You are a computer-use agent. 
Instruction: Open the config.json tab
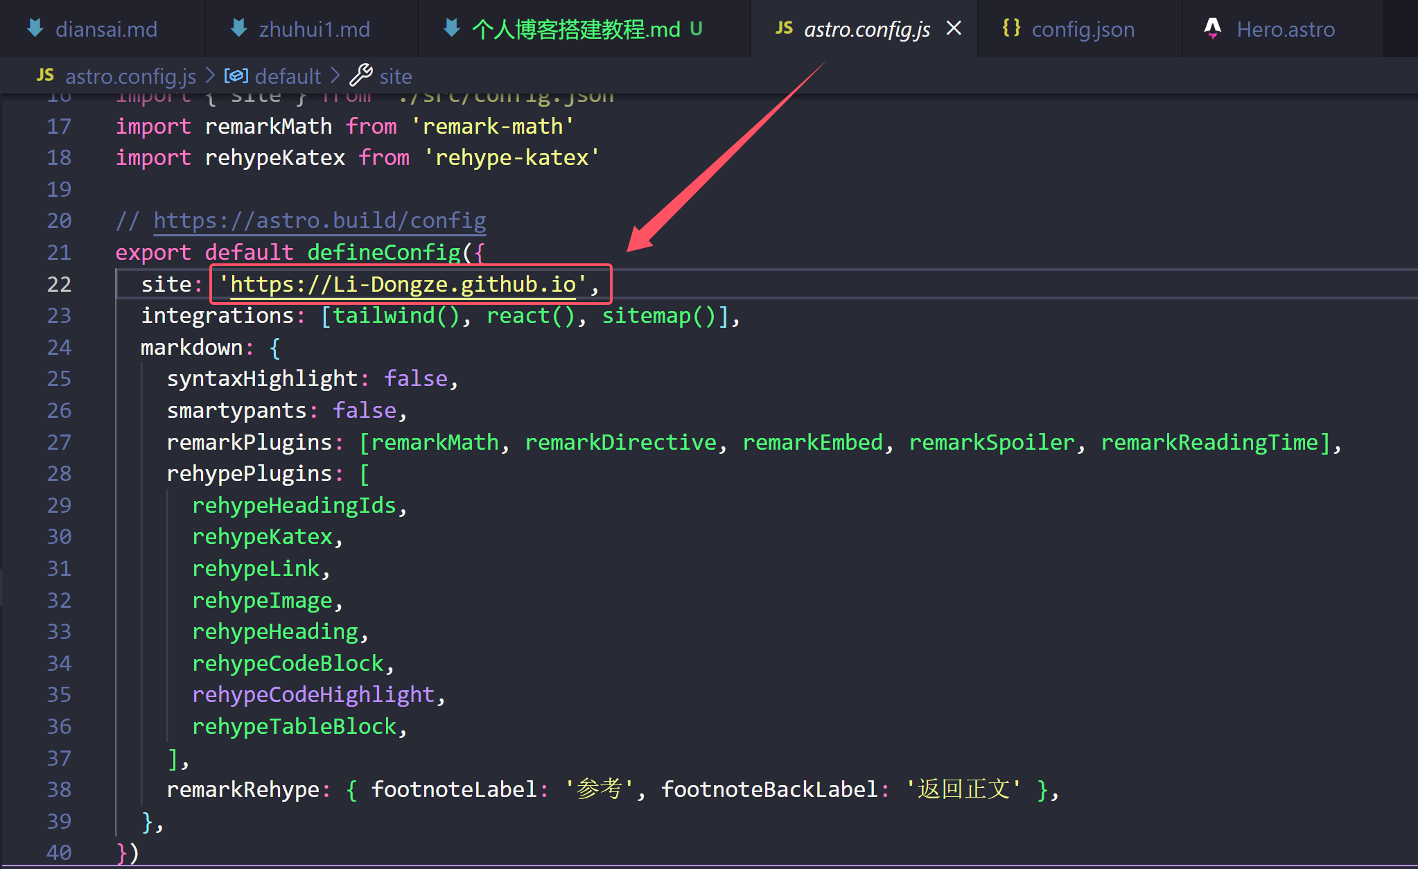point(1080,29)
